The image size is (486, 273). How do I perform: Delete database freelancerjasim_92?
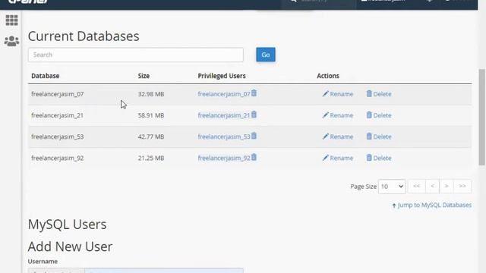pyautogui.click(x=379, y=158)
